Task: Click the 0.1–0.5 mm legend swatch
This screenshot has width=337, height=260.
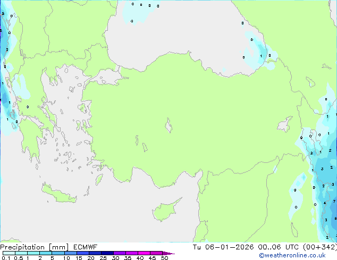Action: (9, 253)
